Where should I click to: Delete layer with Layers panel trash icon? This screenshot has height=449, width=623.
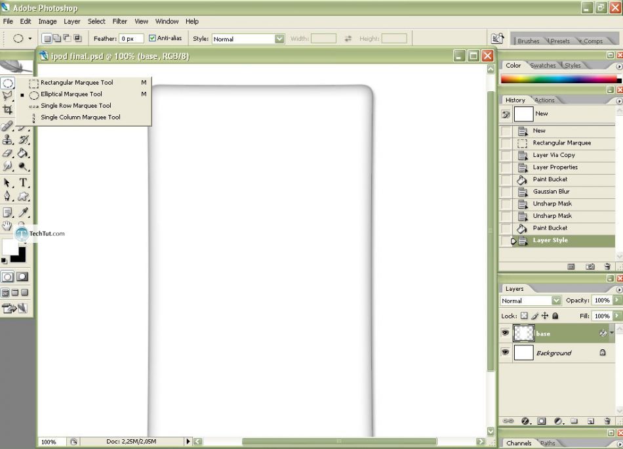607,421
